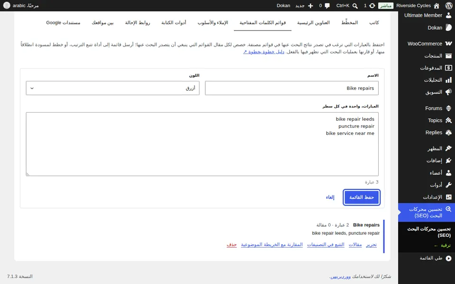Focus the name field containing Bike repairs
Viewport: 455px width, 284px height.
[291, 88]
